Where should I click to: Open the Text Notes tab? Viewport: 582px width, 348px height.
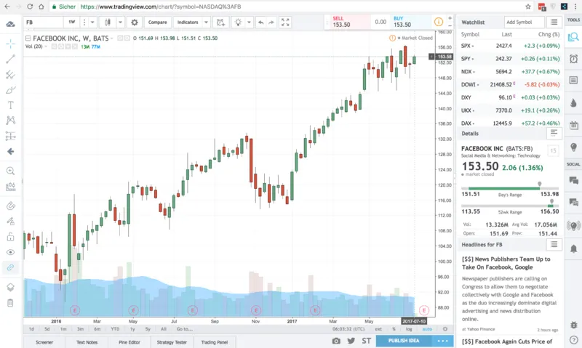(87, 342)
